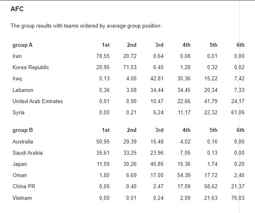Select the Oman row label

click(x=19, y=175)
